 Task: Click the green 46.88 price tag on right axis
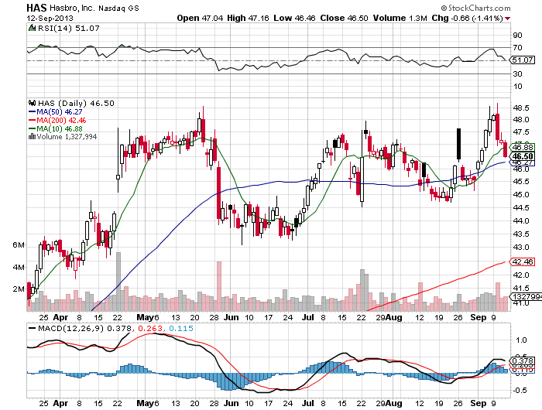coord(523,148)
